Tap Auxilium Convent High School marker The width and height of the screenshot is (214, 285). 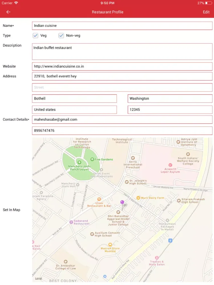(x=92, y=234)
